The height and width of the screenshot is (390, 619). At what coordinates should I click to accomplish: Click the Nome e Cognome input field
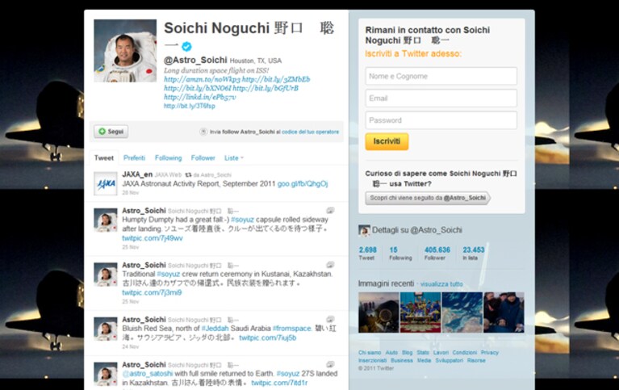pos(441,76)
